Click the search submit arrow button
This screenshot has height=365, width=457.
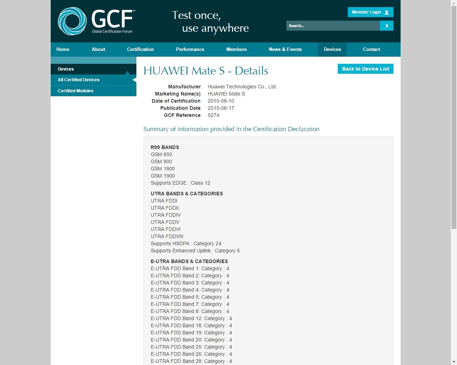tap(387, 26)
